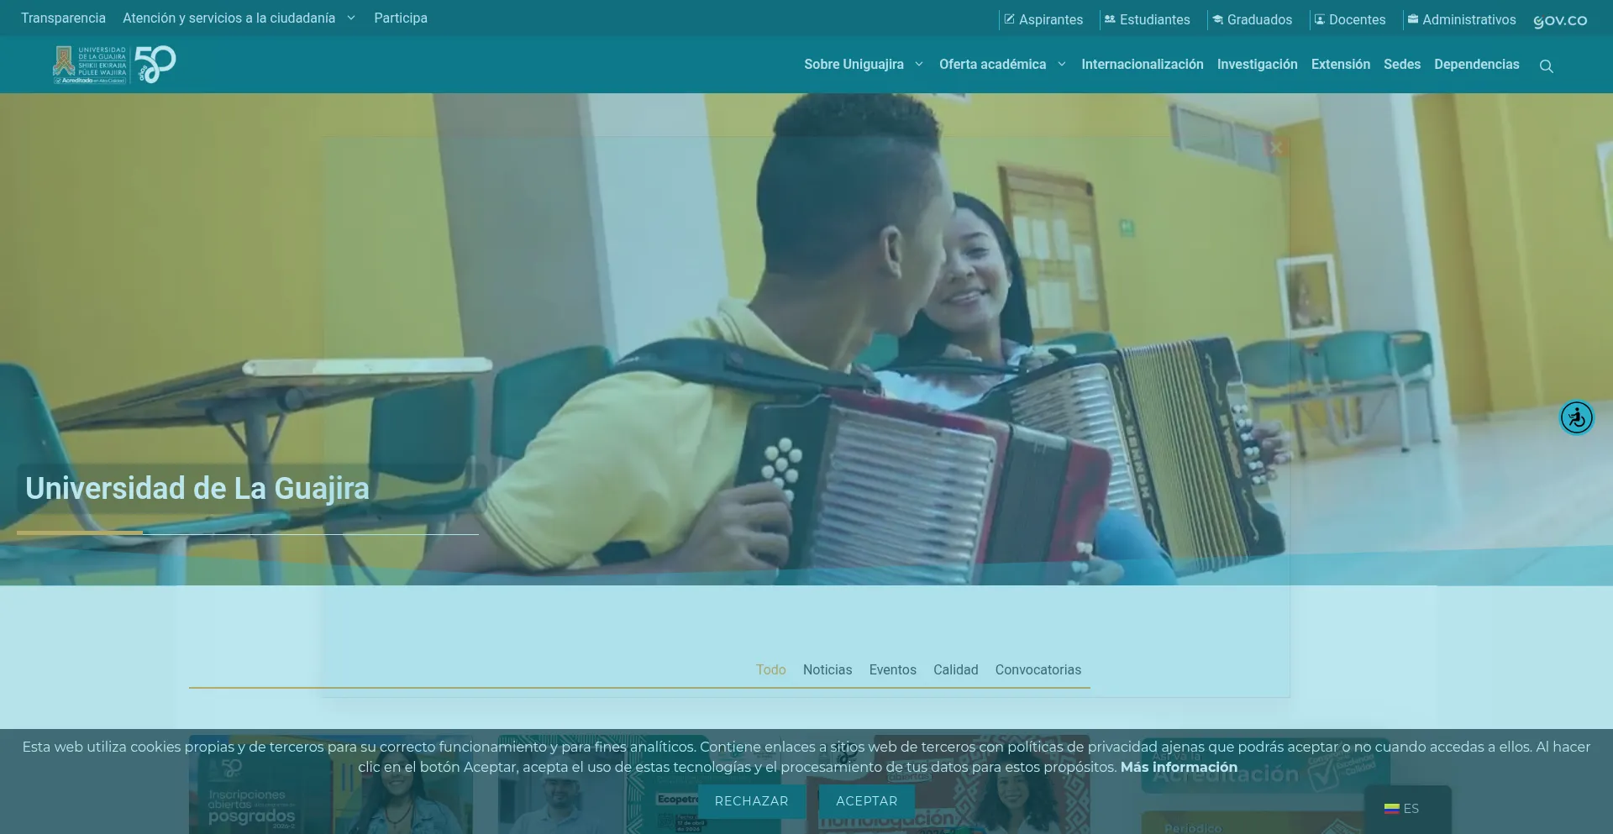1613x834 pixels.
Task: Open the Estudiantes portal link
Action: coord(1148,19)
